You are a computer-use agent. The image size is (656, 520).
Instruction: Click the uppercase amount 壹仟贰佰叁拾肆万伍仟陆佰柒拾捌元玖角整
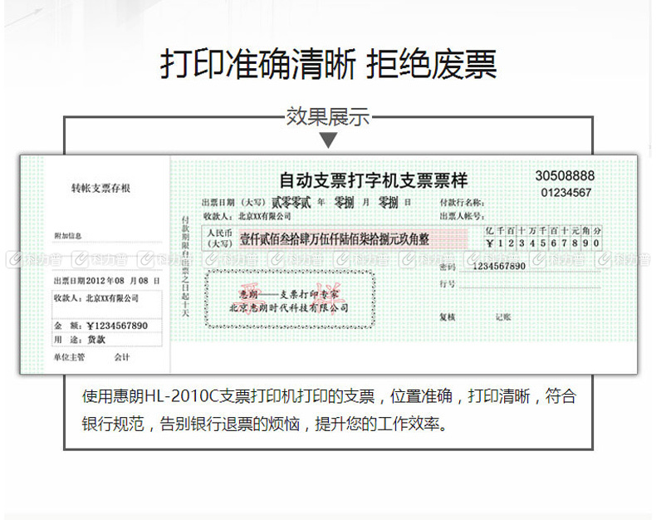click(335, 239)
